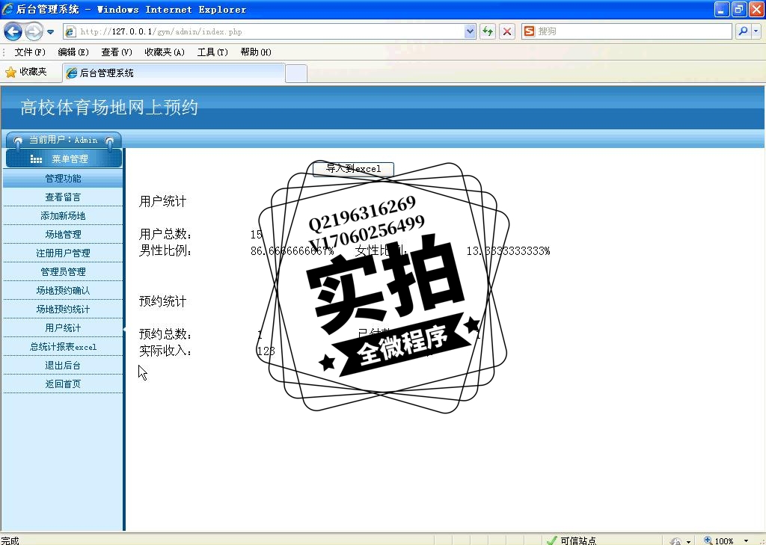The image size is (766, 545).
Task: Go to 场地预约确认 in the sidebar
Action: [63, 291]
